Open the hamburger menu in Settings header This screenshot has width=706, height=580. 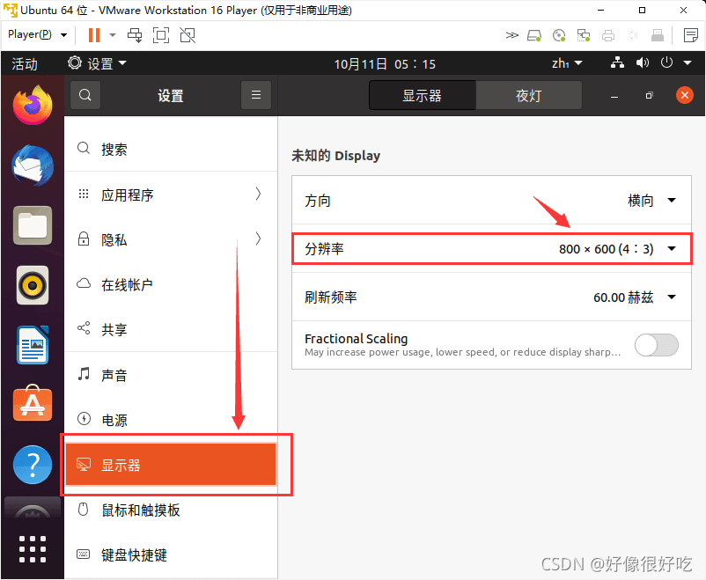pyautogui.click(x=256, y=95)
